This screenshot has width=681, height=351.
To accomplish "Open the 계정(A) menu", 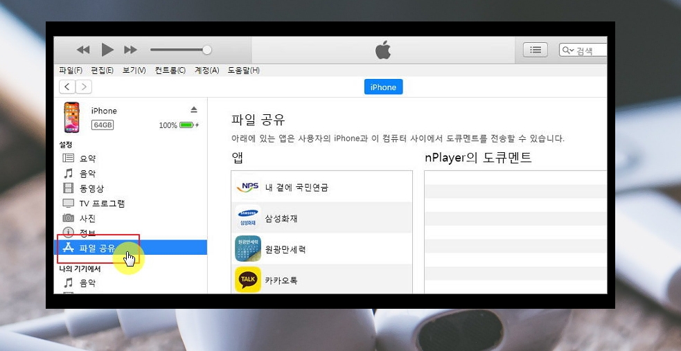I will tap(206, 71).
